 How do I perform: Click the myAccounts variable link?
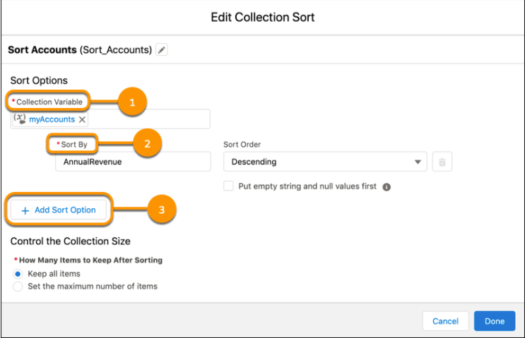pos(52,119)
